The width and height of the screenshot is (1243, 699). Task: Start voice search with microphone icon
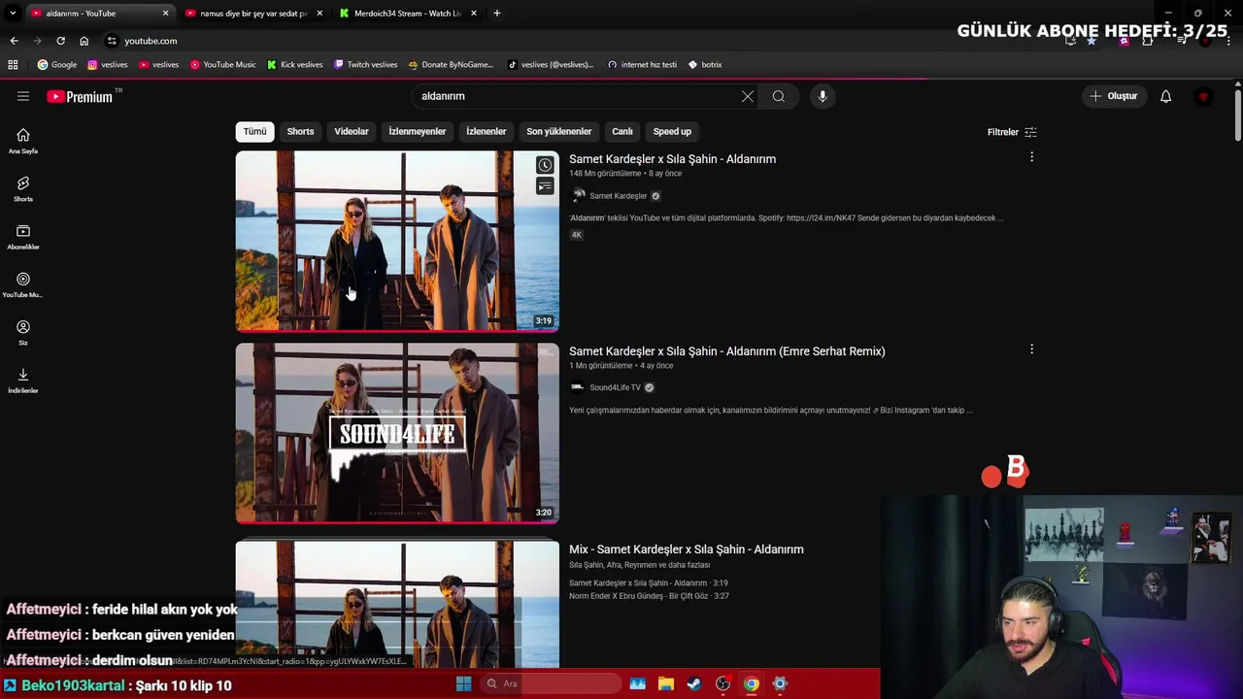823,96
